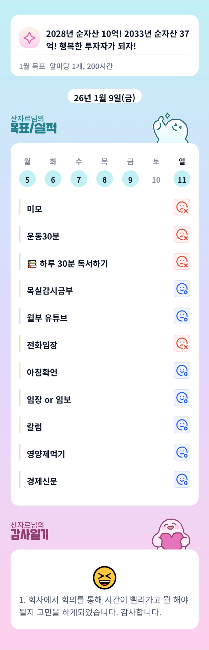Open the 2028년 순자산 10억 goal headline

click(117, 40)
